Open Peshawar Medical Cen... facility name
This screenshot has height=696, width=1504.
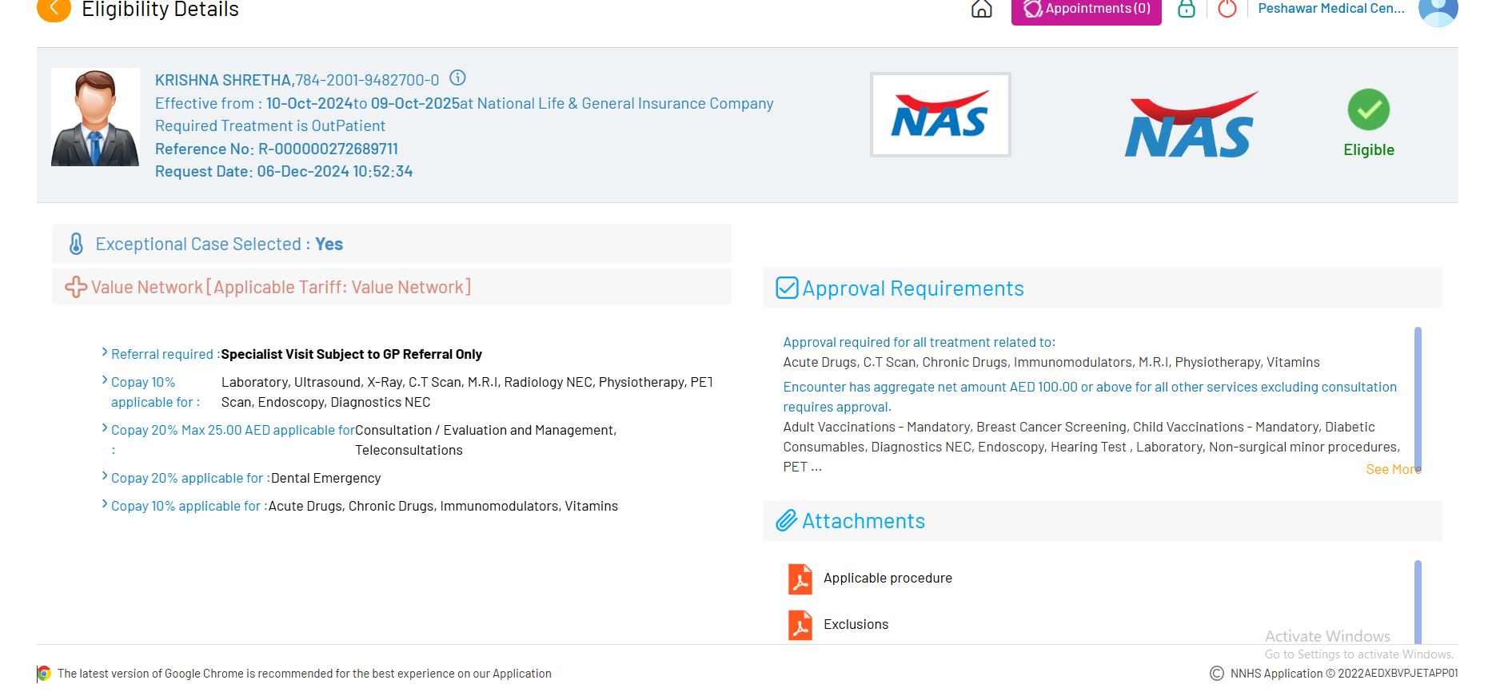point(1330,9)
